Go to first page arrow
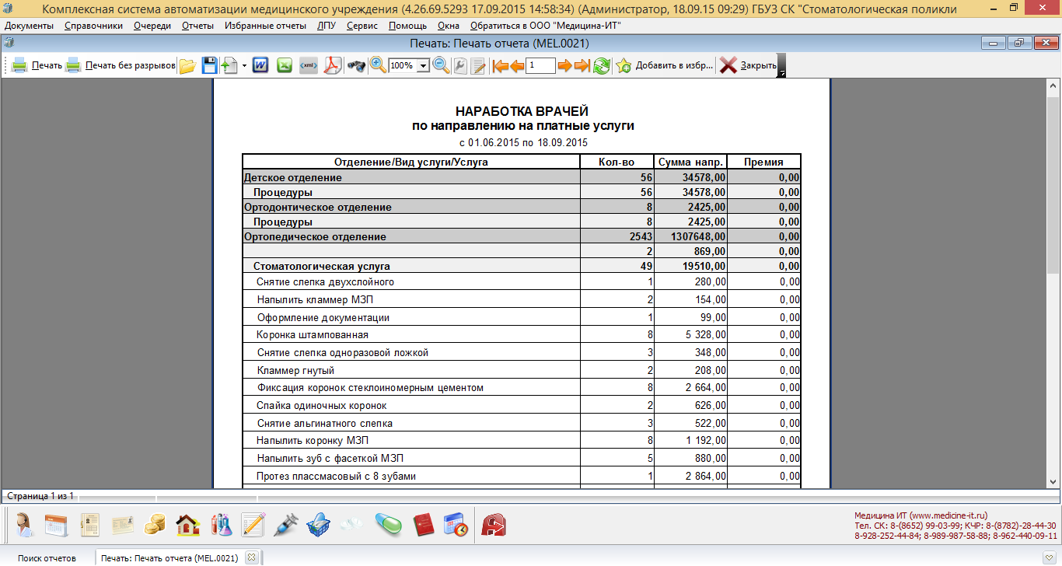This screenshot has height=566, width=1062. click(500, 65)
